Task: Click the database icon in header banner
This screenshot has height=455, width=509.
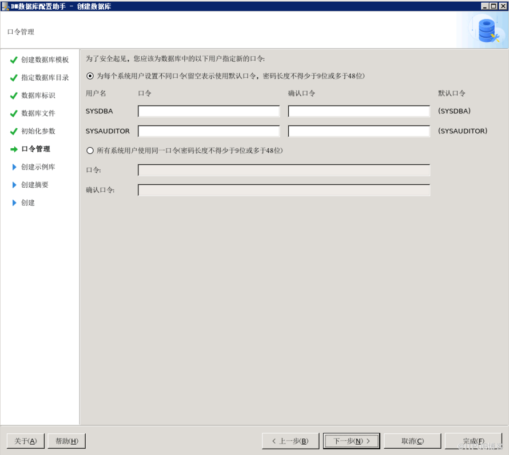Action: 488,31
